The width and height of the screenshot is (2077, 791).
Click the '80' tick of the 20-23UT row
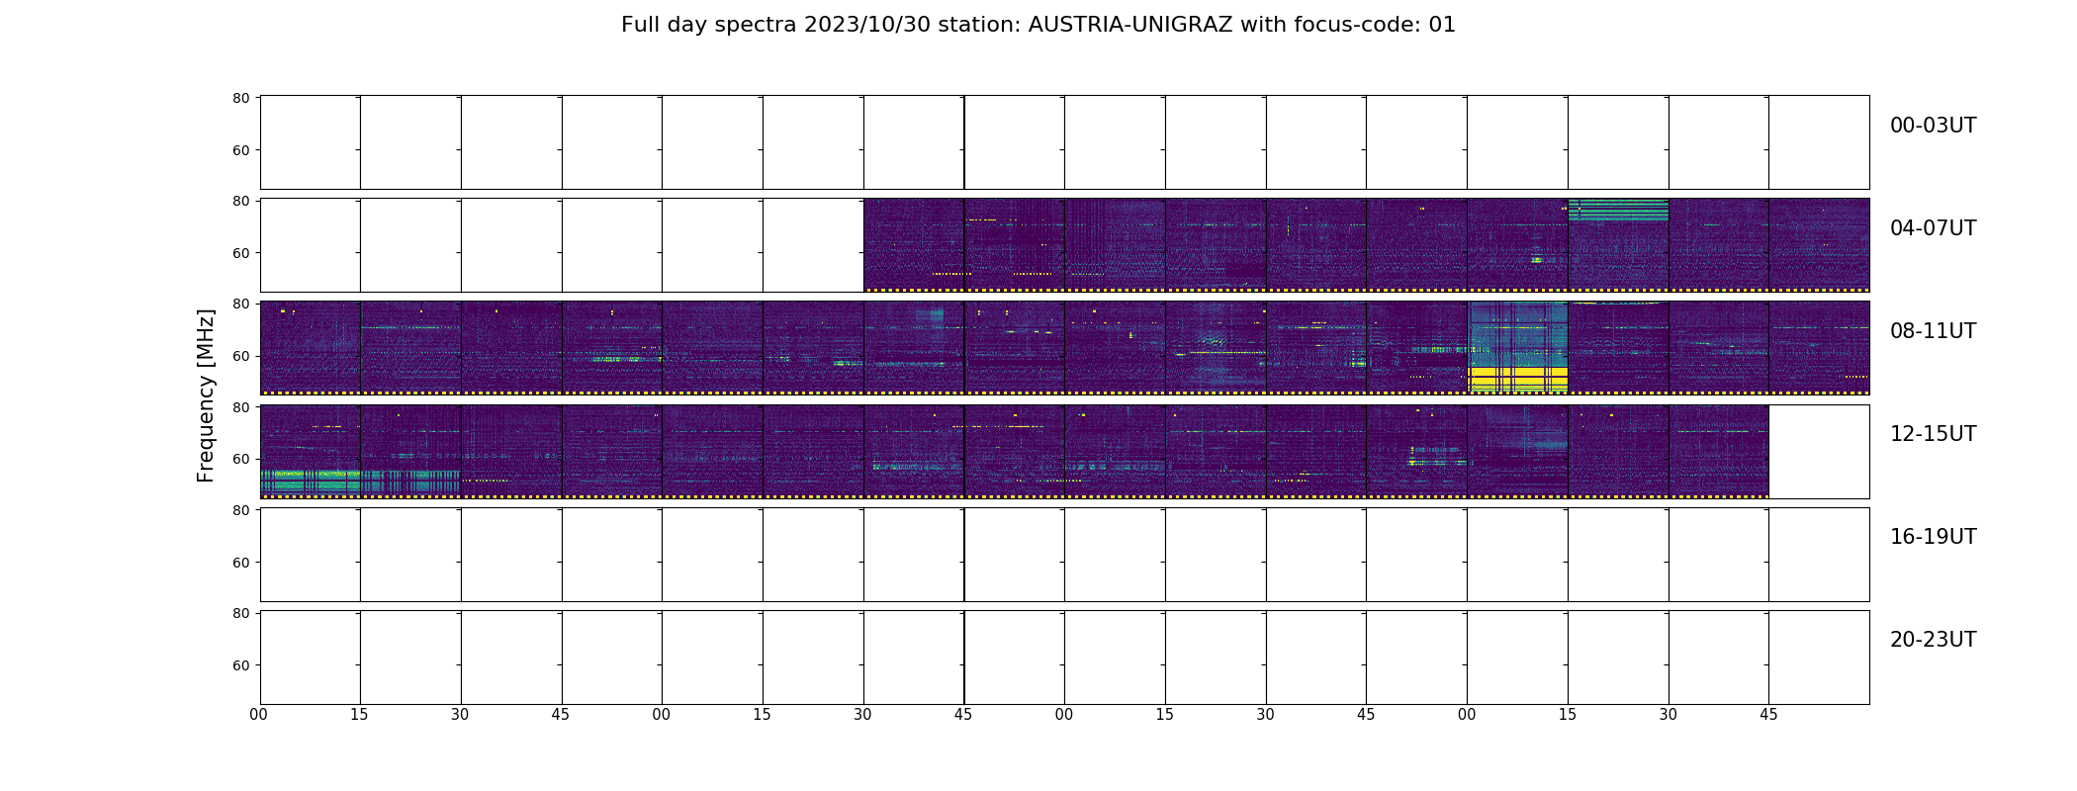(x=240, y=613)
